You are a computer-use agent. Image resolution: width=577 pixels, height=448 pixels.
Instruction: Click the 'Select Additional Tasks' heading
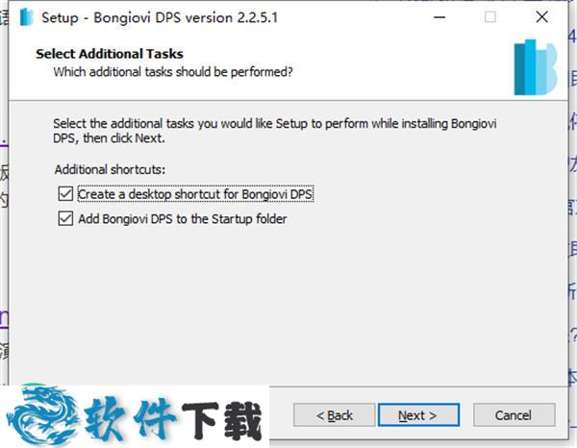pos(109,54)
